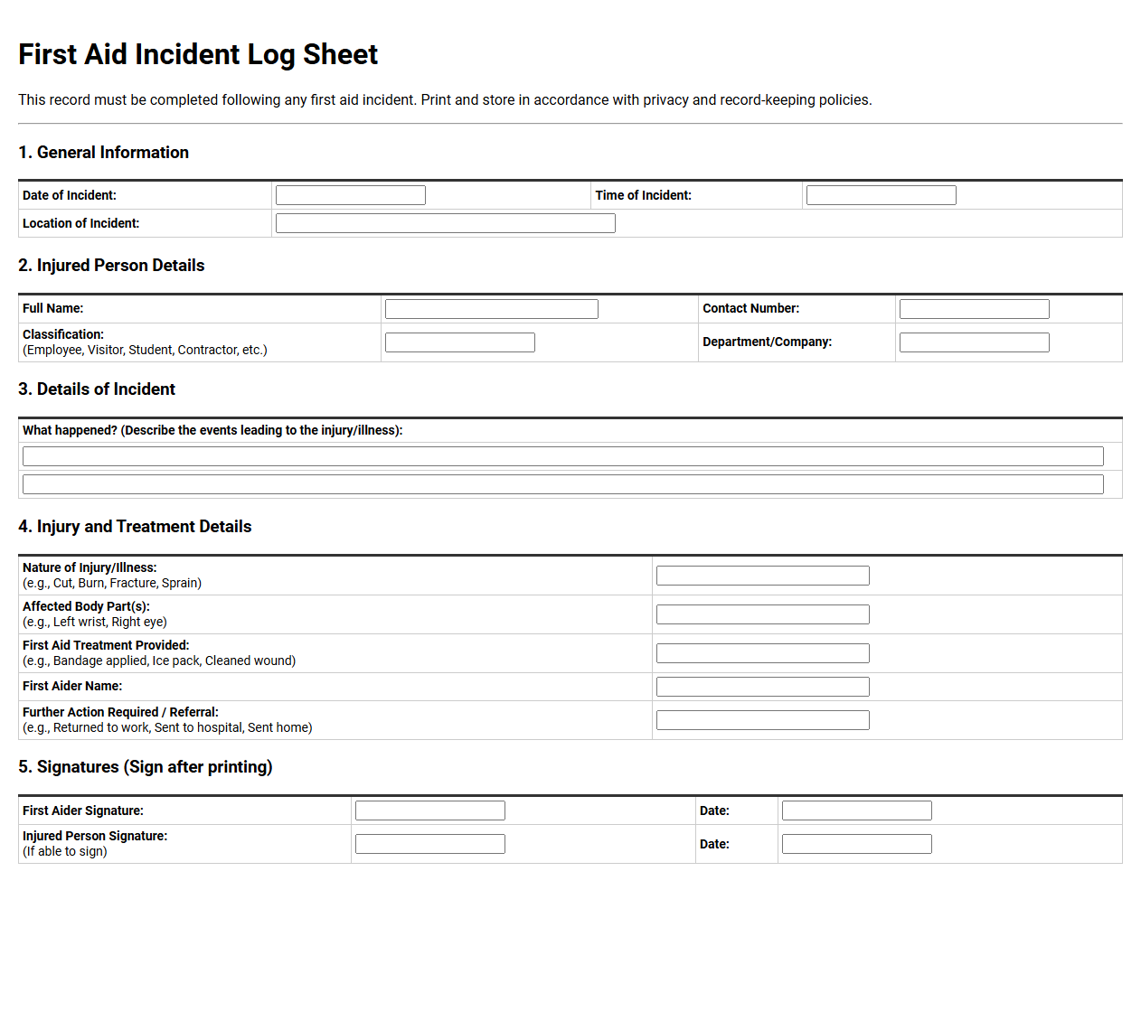Click the '(e.g., Returned to work, Sent to hospital, Sent home)' hint
Screen dimensions: 1141x1012
click(x=167, y=727)
